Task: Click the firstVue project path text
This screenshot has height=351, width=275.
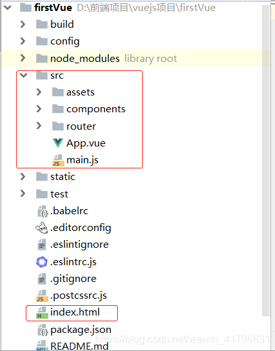Action: click(x=146, y=8)
